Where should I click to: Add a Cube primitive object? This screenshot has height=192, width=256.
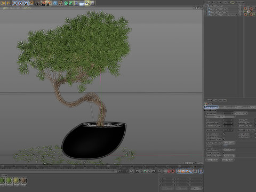click(55, 3)
